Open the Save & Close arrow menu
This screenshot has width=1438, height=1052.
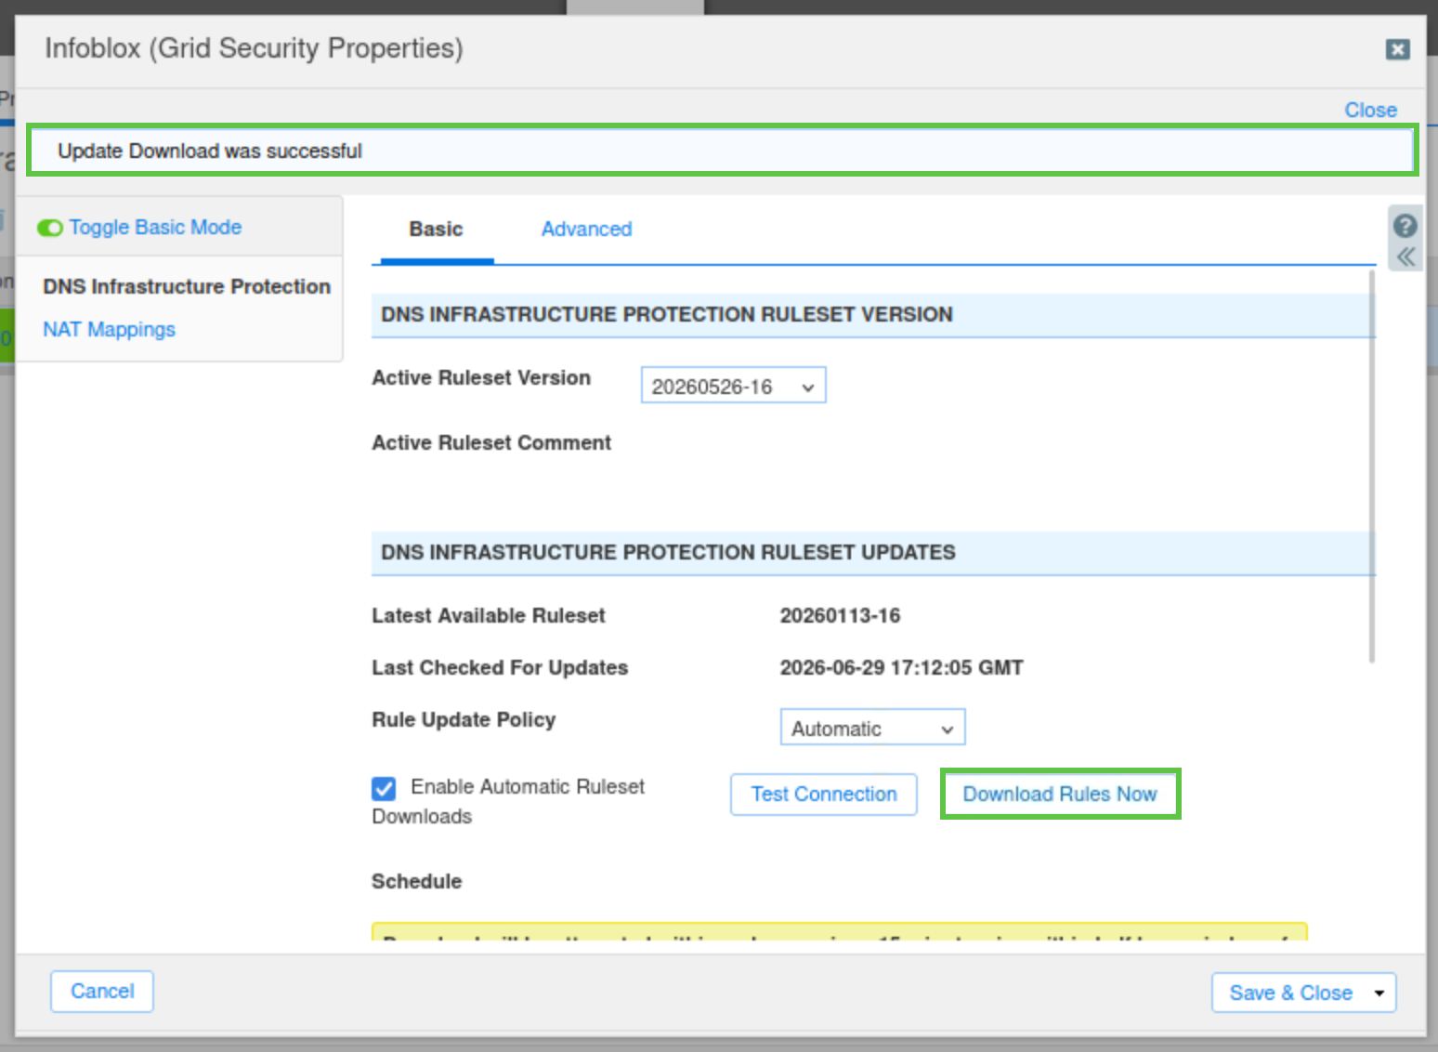point(1379,993)
